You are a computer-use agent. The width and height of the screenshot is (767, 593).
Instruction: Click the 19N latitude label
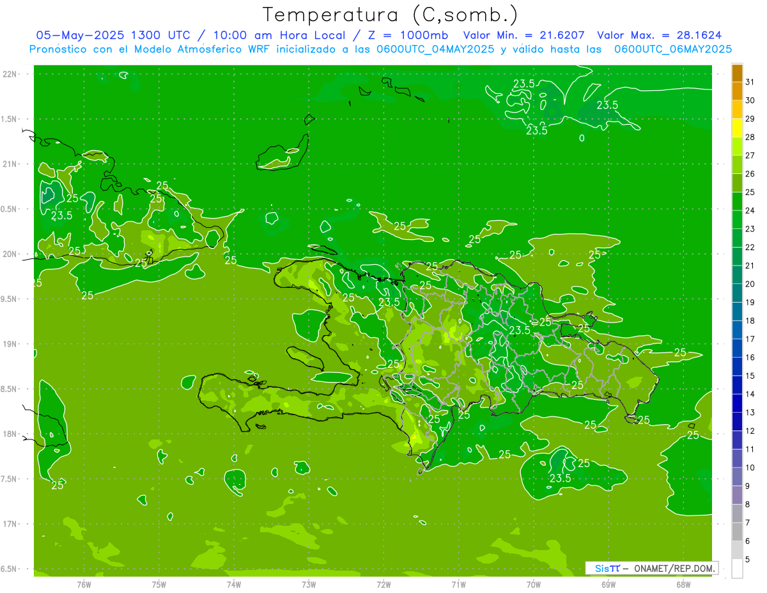point(10,344)
